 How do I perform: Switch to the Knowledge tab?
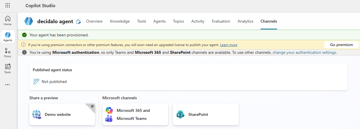(x=120, y=21)
